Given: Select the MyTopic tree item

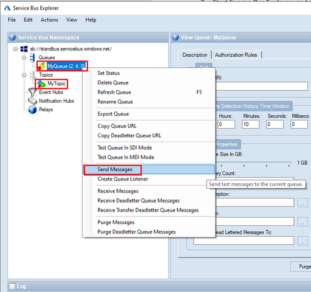Looking at the screenshot, I should [x=56, y=84].
